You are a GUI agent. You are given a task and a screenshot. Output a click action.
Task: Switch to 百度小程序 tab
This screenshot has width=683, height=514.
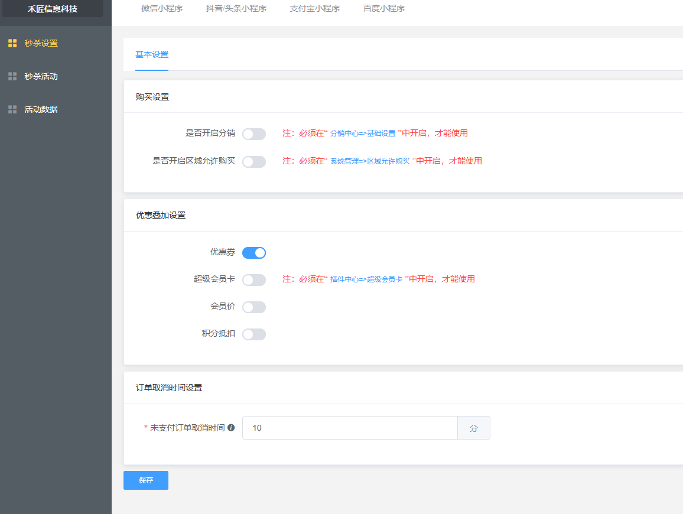384,8
